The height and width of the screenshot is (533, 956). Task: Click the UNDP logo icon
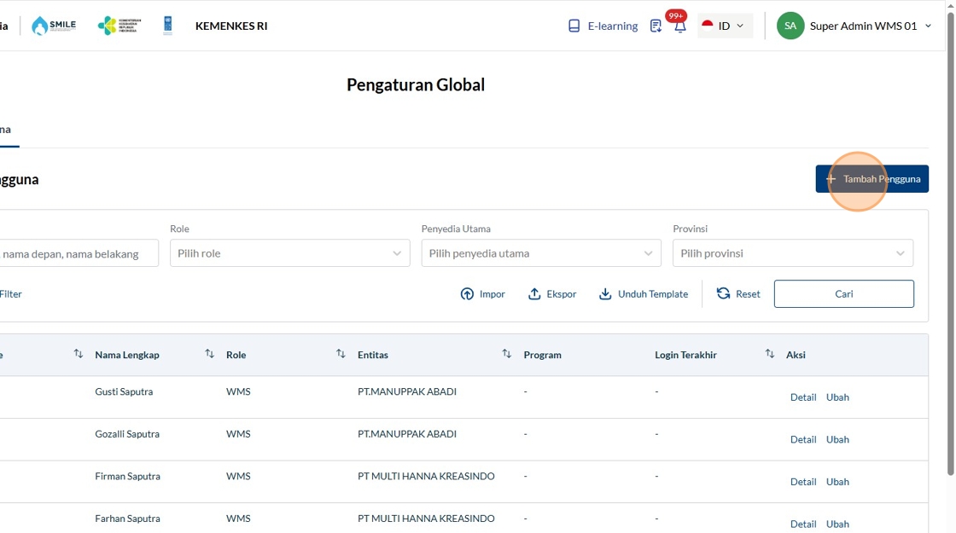click(167, 26)
